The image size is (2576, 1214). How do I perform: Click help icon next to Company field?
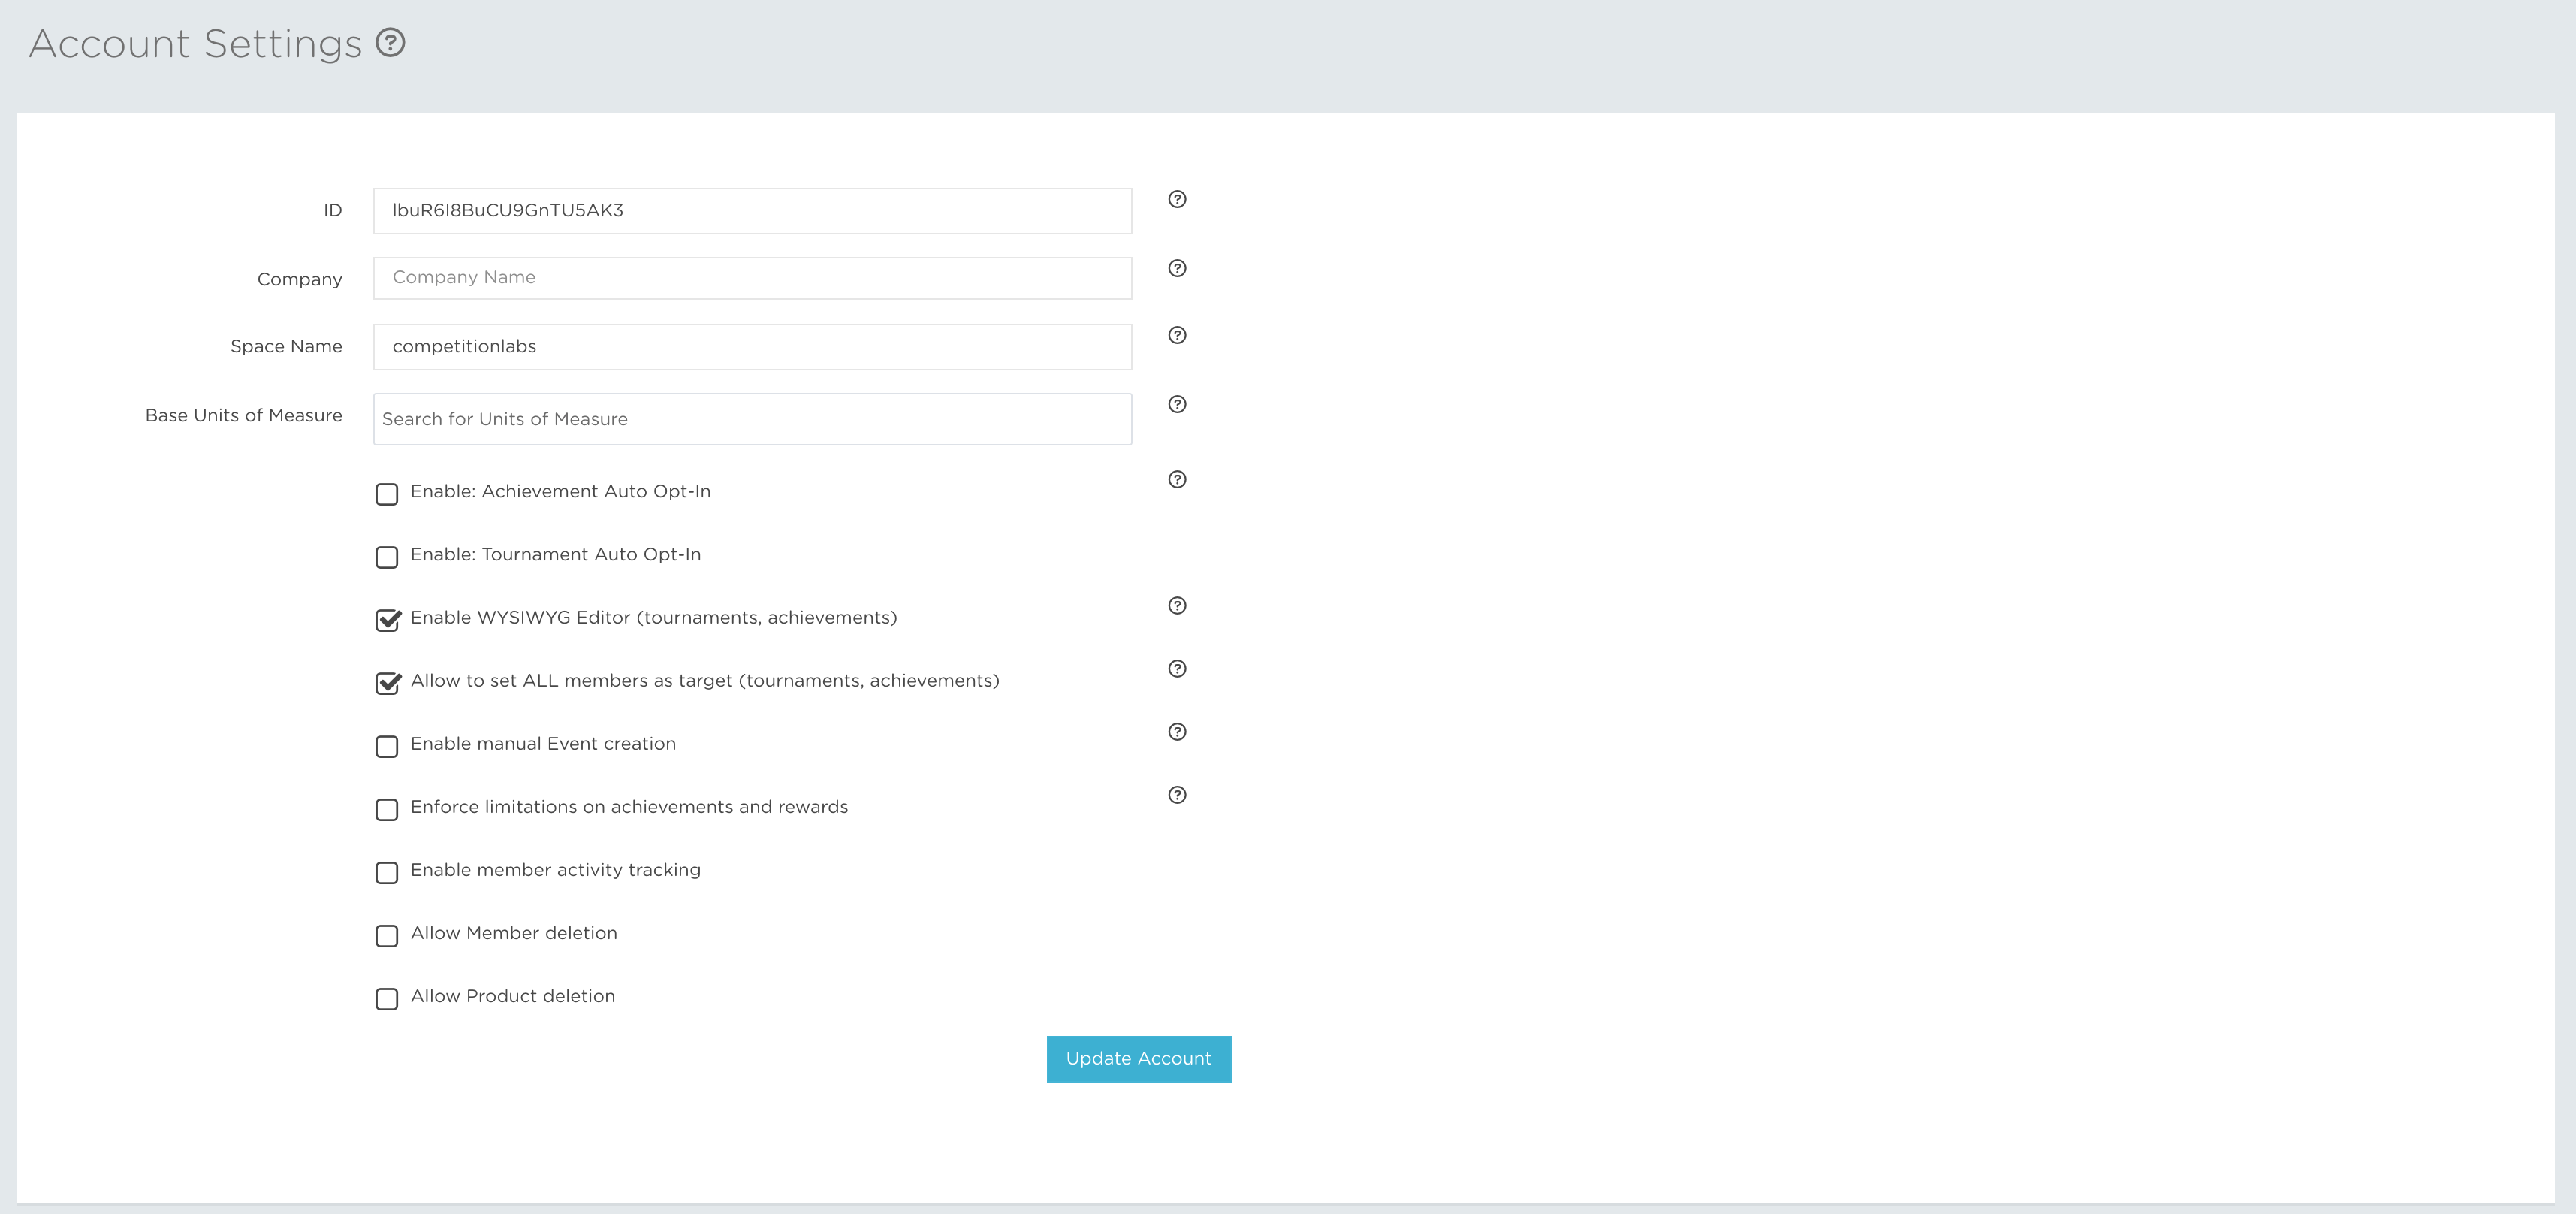coord(1177,268)
